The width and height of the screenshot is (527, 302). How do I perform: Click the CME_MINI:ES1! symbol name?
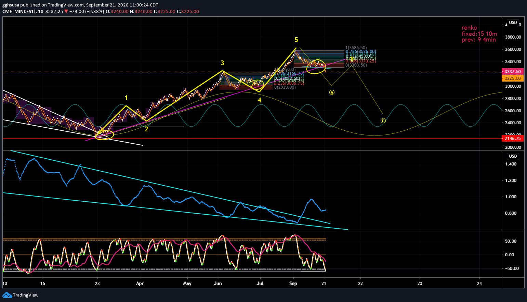(x=19, y=11)
